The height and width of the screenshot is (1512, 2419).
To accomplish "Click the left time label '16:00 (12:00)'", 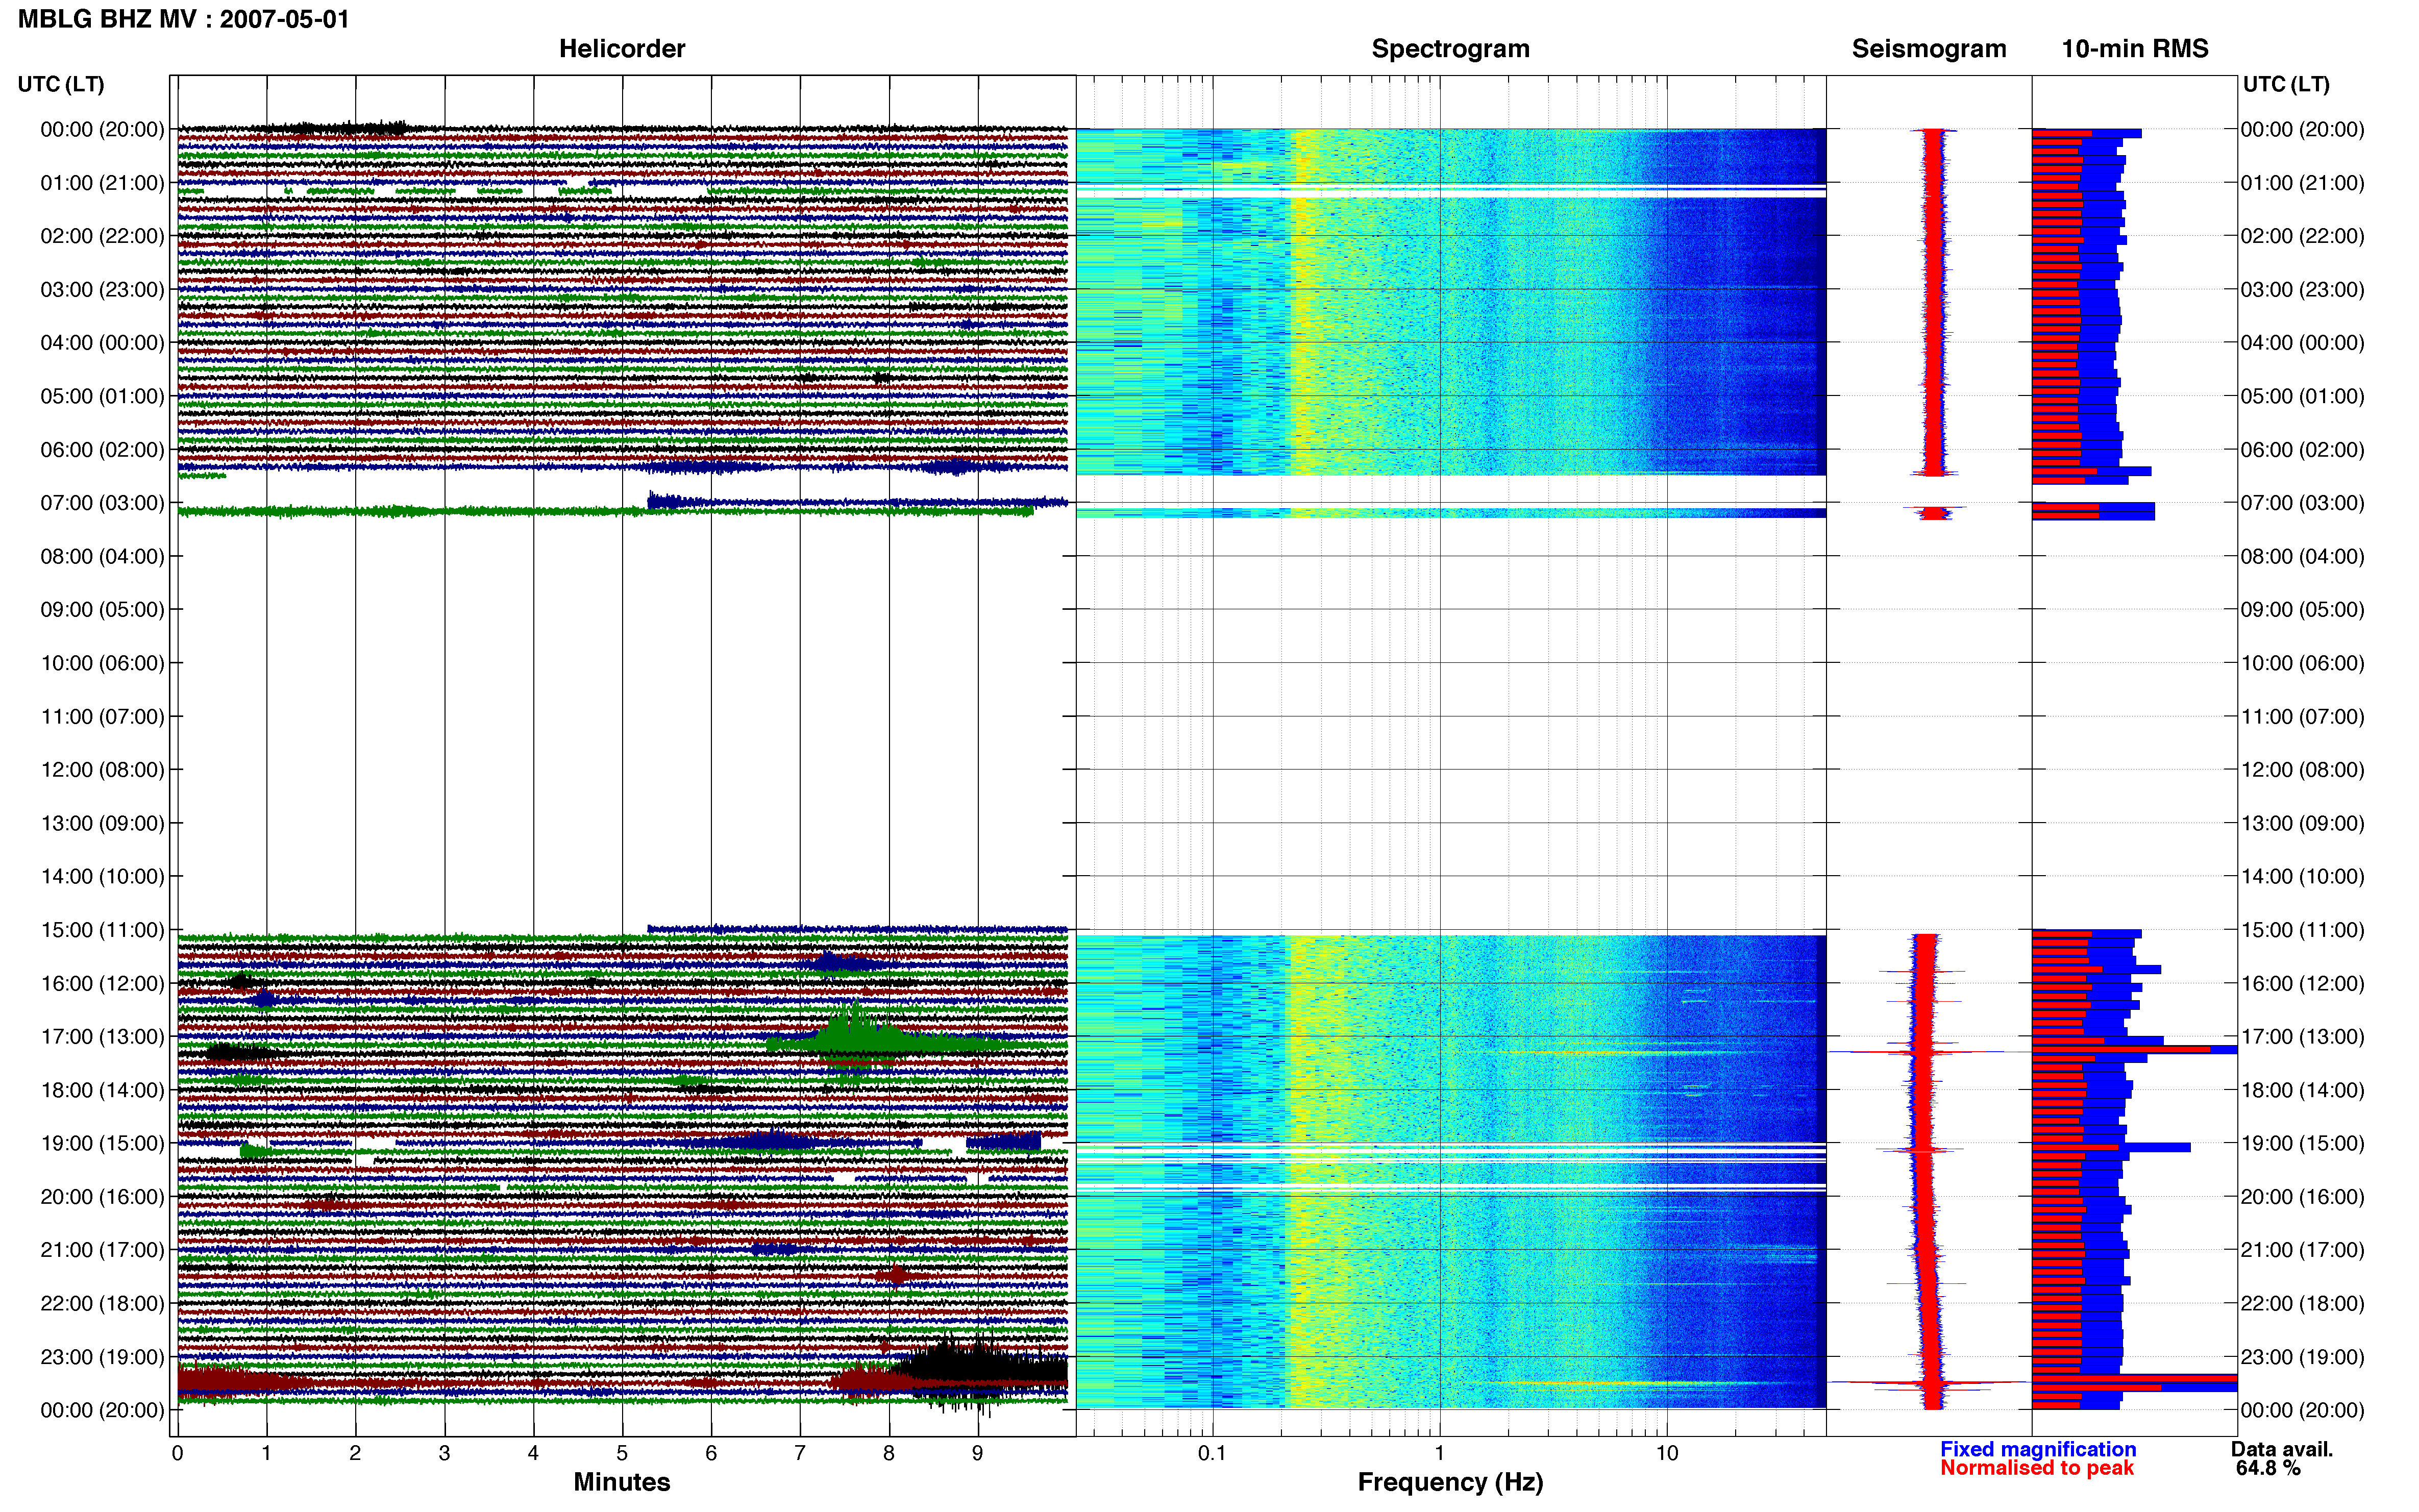I will pos(102,983).
